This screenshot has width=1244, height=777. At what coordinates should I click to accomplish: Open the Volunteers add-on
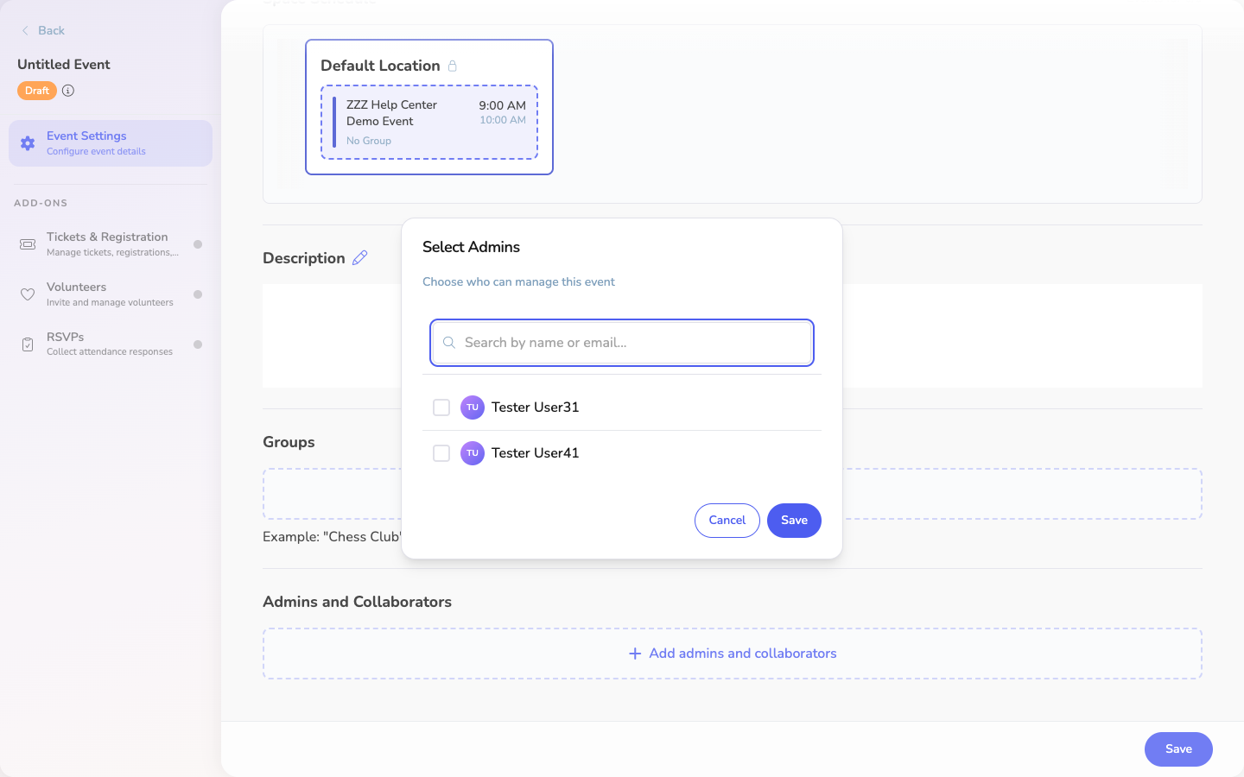(x=111, y=294)
